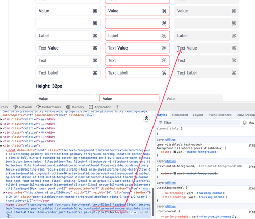The height and width of the screenshot is (219, 255).
Task: Click command icon in empty gray disabled input
Action: click(234, 23)
